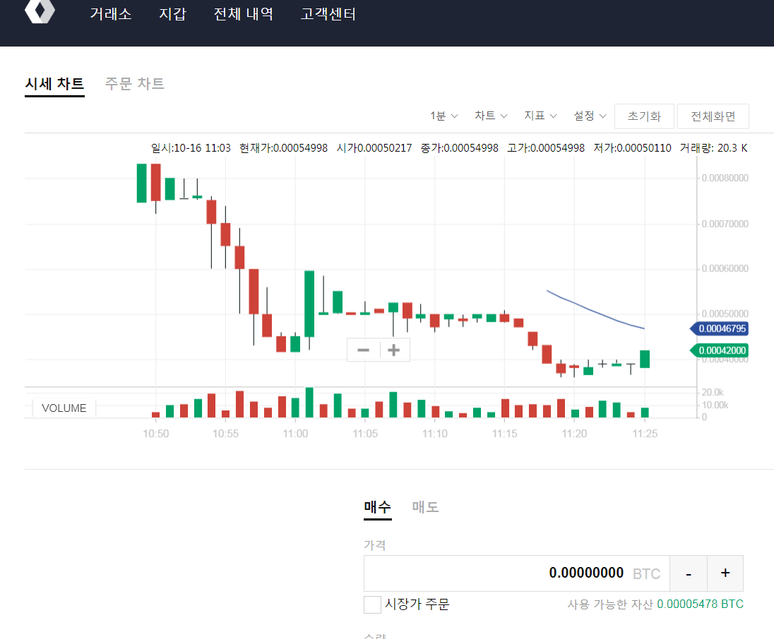Select the 매수 buy tab

[378, 508]
